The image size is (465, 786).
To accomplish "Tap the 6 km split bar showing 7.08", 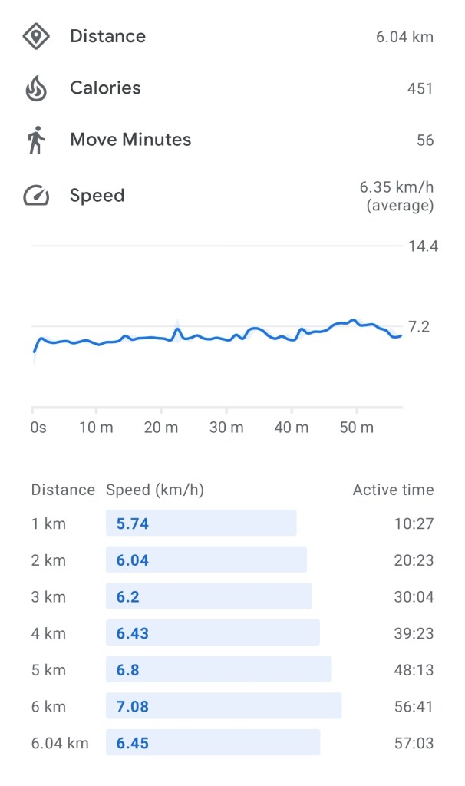I will [223, 706].
